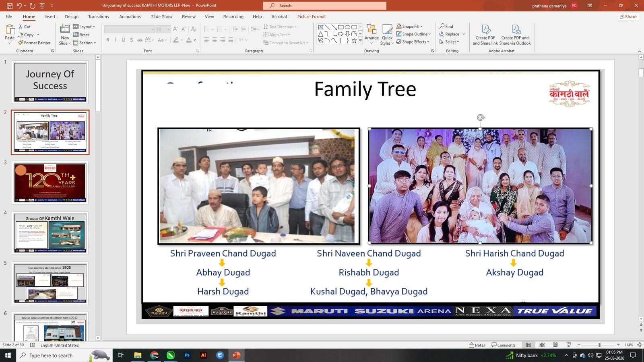
Task: Click the Search box in title bar
Action: 324,6
